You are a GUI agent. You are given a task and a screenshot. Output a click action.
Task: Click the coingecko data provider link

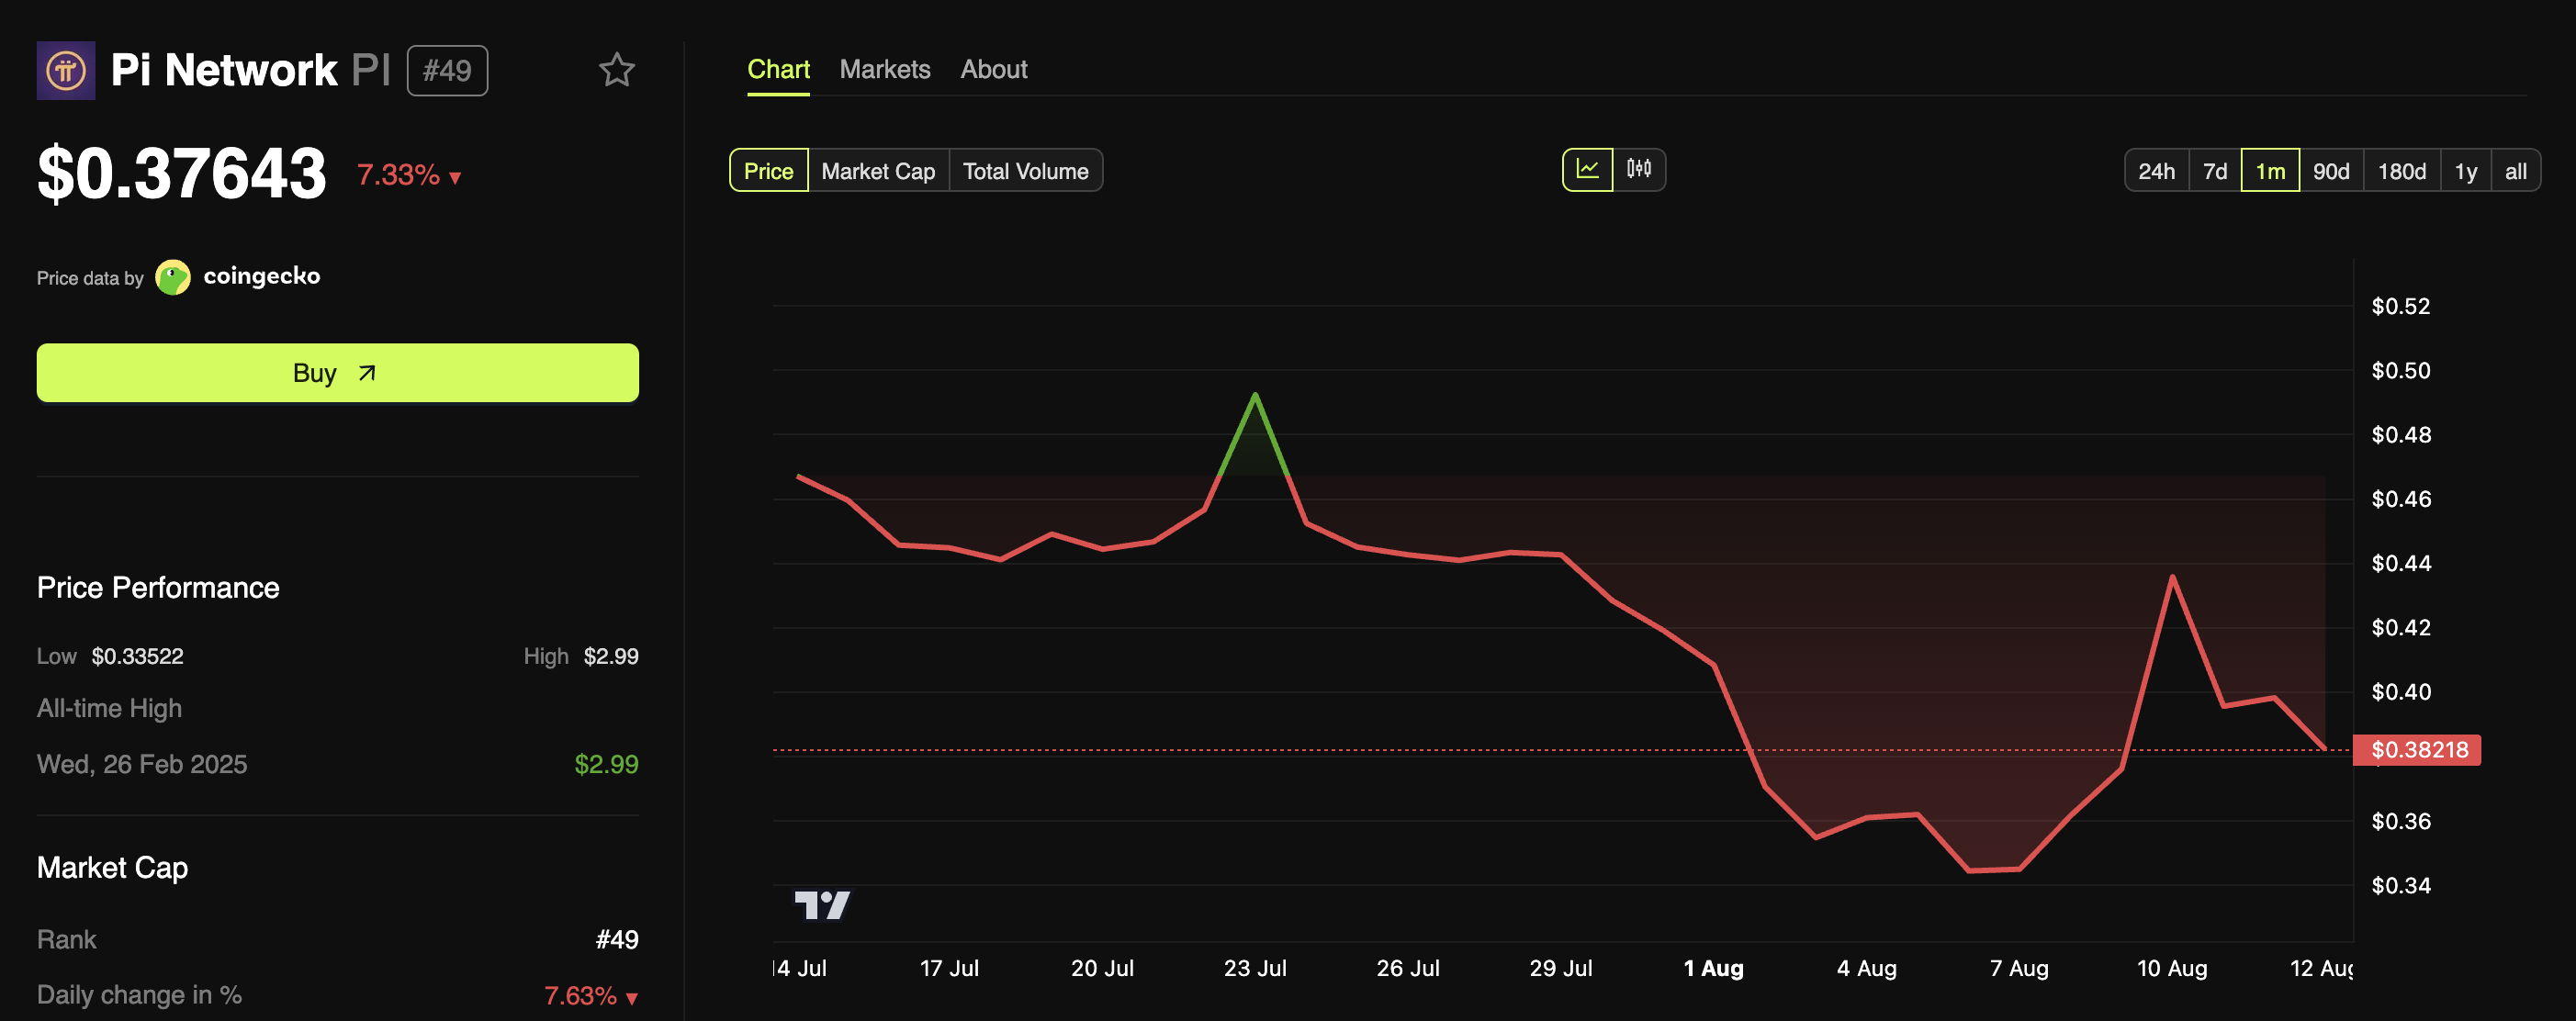click(261, 276)
